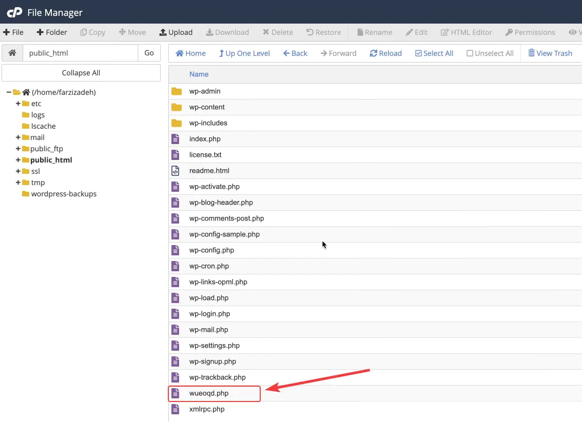Copy selected files with the Copy icon
This screenshot has height=422, width=582.
92,32
